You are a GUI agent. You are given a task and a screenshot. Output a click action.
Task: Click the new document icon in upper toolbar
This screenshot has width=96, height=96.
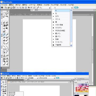coord(6,8)
